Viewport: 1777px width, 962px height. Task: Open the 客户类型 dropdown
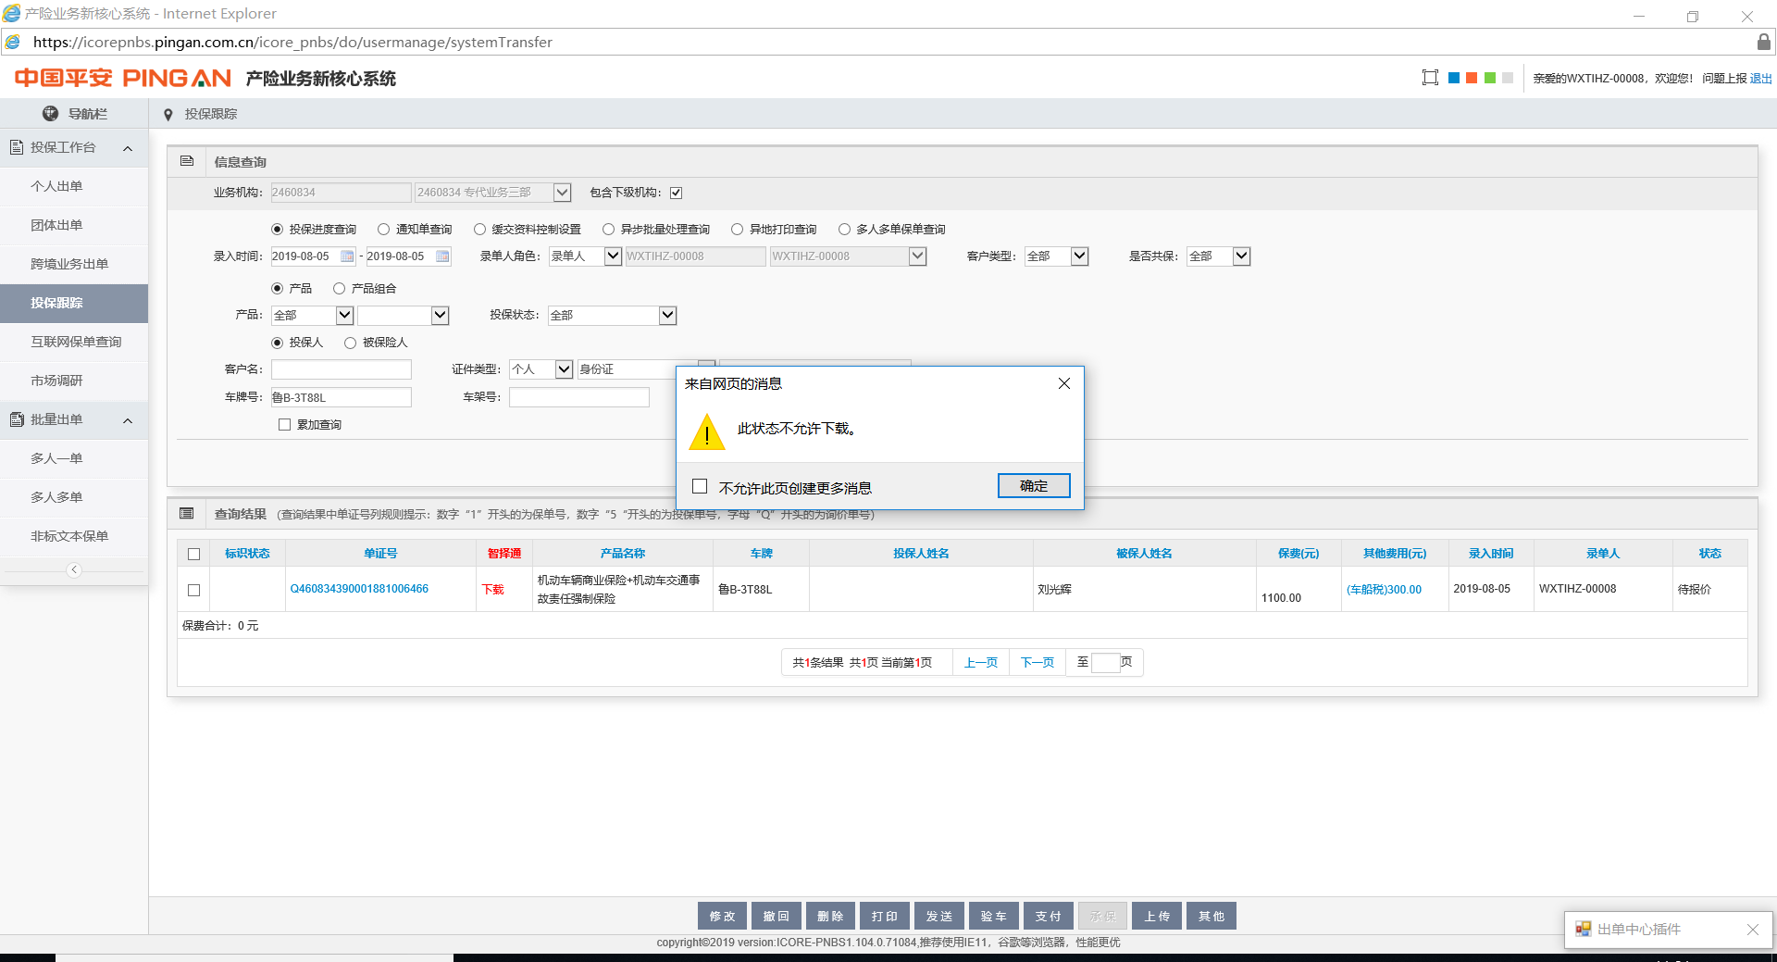click(x=1079, y=256)
